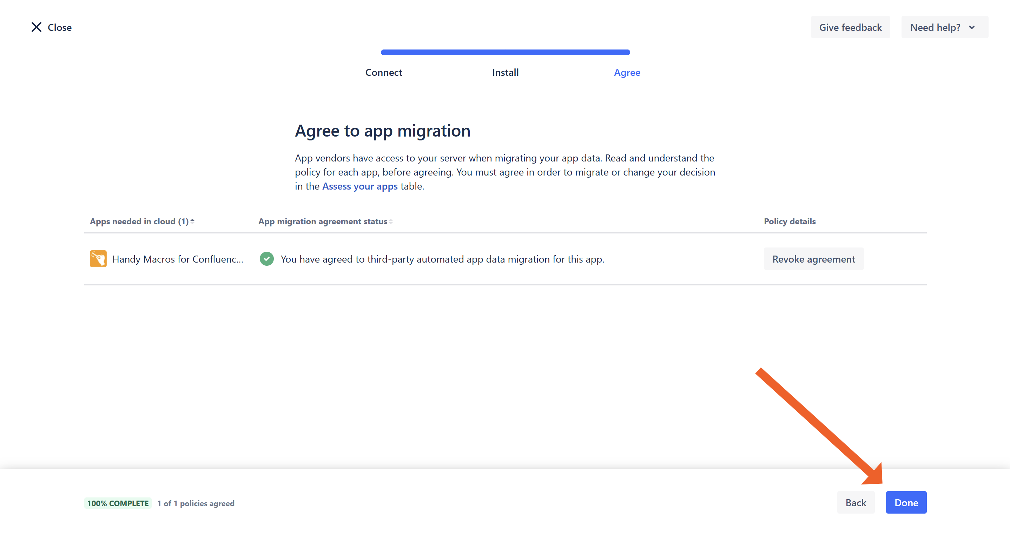Click the Handy Macros app icon

tap(98, 259)
